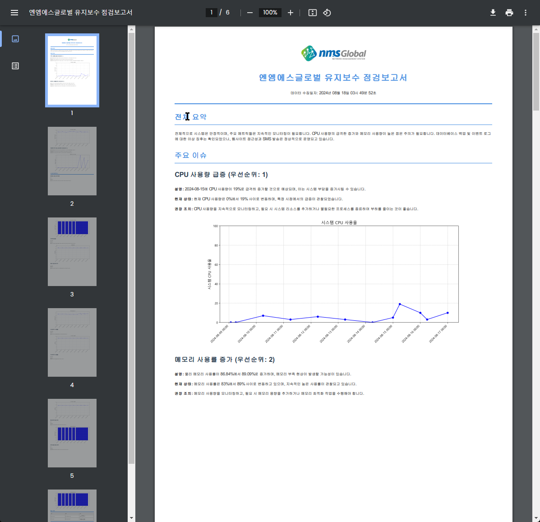Viewport: 540px width, 522px height.
Task: Click the 100% zoom level field
Action: point(270,12)
